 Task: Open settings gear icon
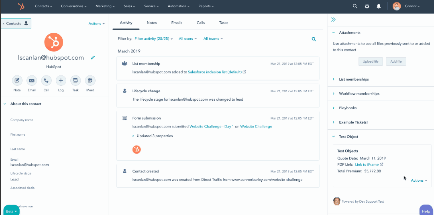[367, 6]
